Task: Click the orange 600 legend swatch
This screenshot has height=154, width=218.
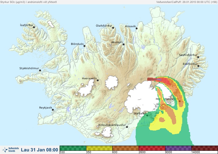Action: pyautogui.click(x=126, y=148)
